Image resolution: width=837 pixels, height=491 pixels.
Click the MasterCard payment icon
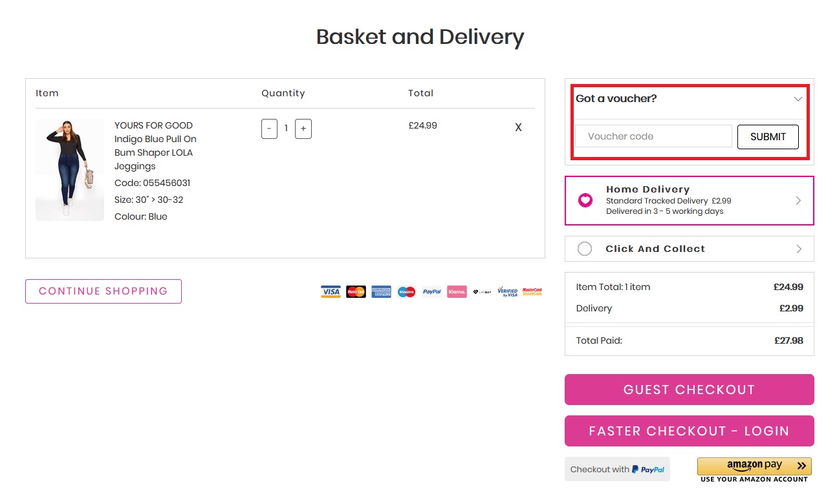pyautogui.click(x=356, y=292)
